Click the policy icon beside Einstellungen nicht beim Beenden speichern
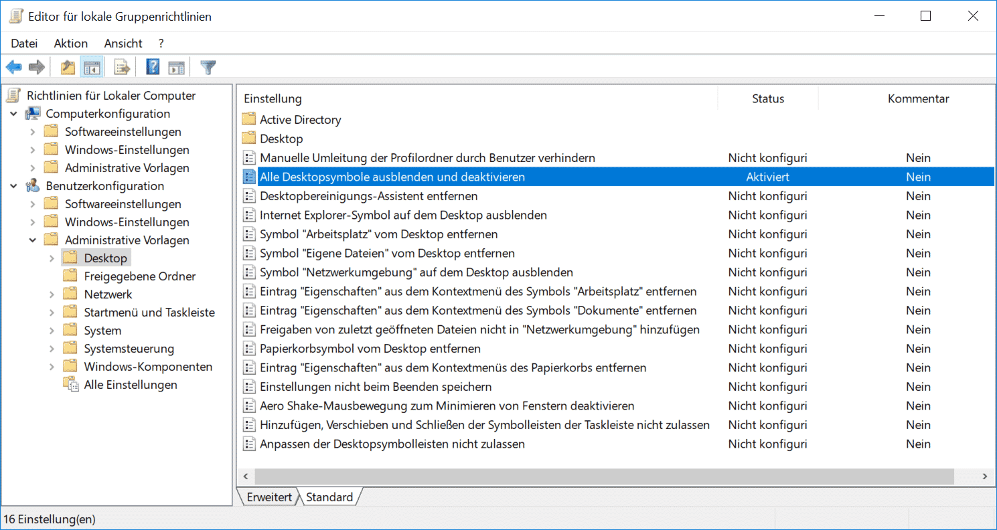Screen dimensions: 997x530 (x=249, y=387)
